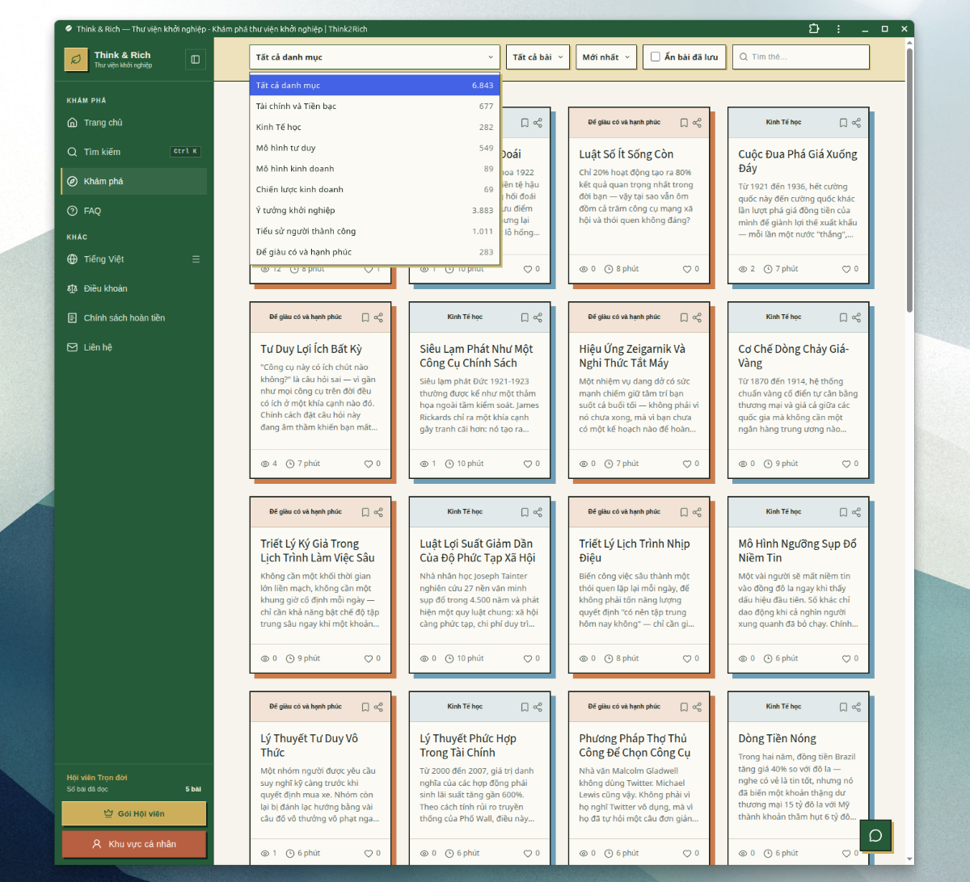
Task: Bookmark the Cuộc Đua Phá Giá Xuống Đáy card
Action: click(843, 123)
